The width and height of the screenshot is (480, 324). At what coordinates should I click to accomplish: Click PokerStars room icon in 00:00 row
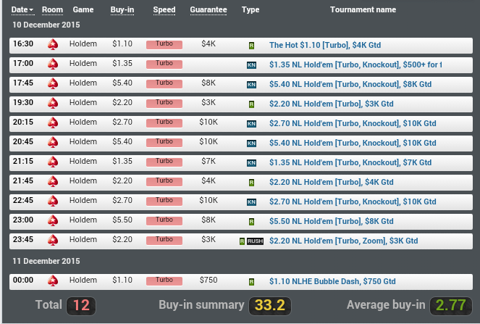tap(53, 281)
